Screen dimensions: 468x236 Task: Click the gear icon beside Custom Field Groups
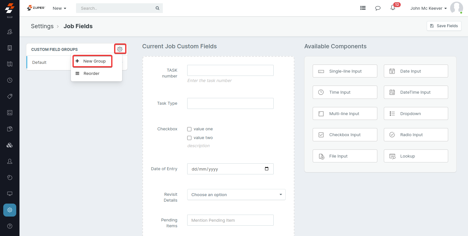[x=120, y=49]
